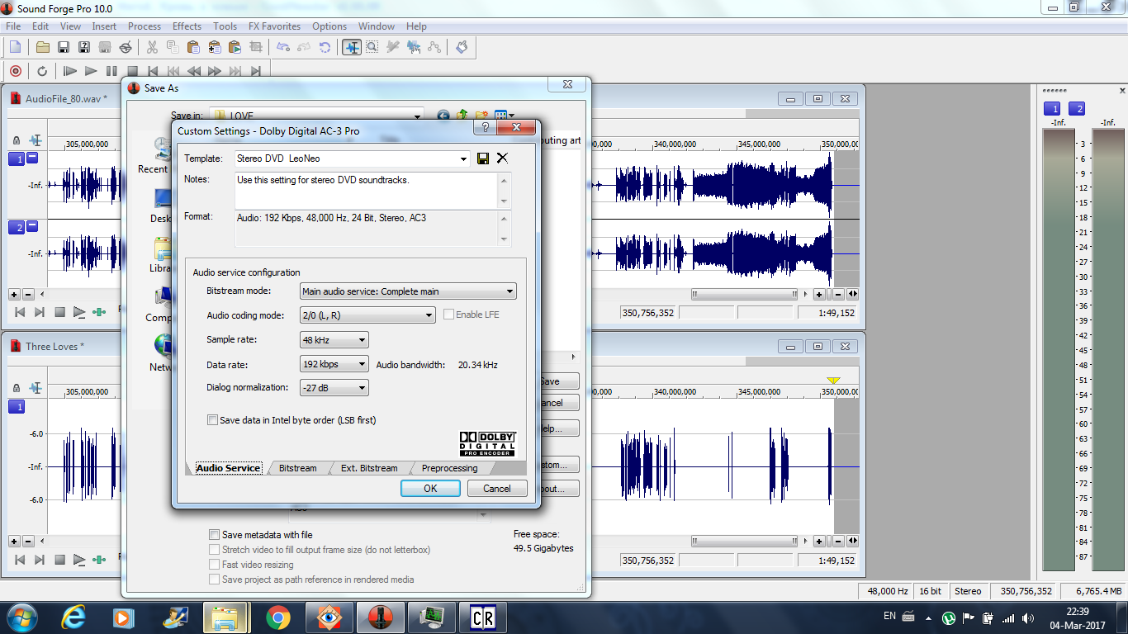Click inside the Notes text field
The image size is (1128, 634).
366,191
